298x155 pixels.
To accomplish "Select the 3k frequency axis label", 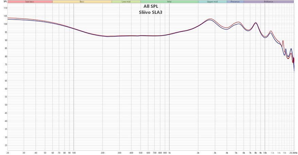I will pos(215,153).
